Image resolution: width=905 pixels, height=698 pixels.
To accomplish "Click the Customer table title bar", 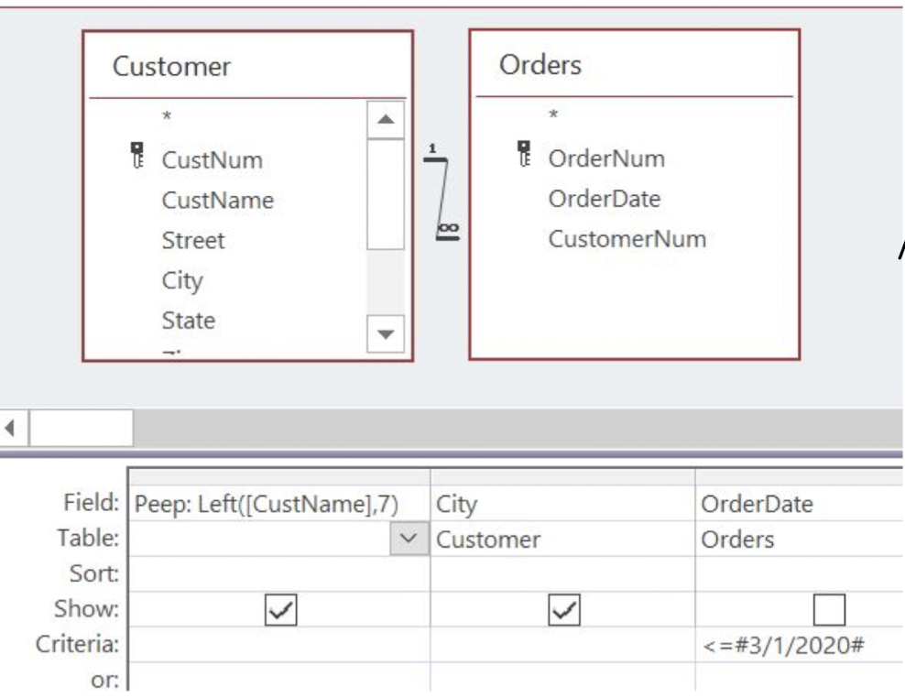I will 247,66.
